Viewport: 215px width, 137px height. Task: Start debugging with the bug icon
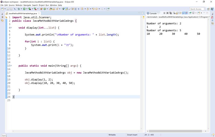19,9
